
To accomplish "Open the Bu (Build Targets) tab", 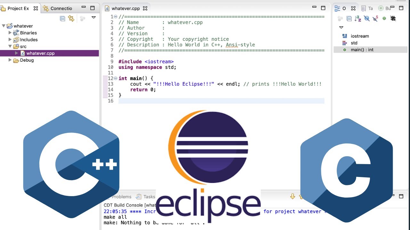I will click(x=385, y=8).
